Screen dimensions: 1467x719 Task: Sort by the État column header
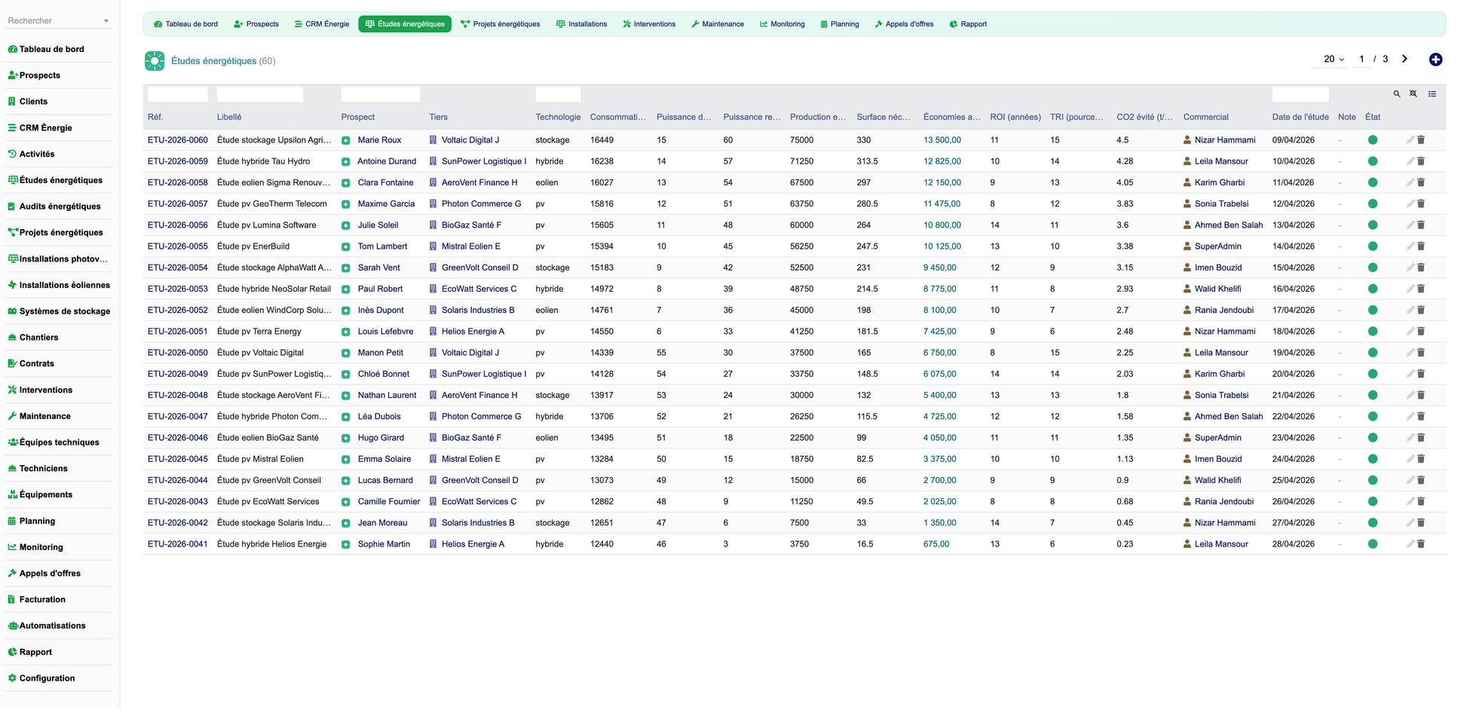tap(1373, 118)
